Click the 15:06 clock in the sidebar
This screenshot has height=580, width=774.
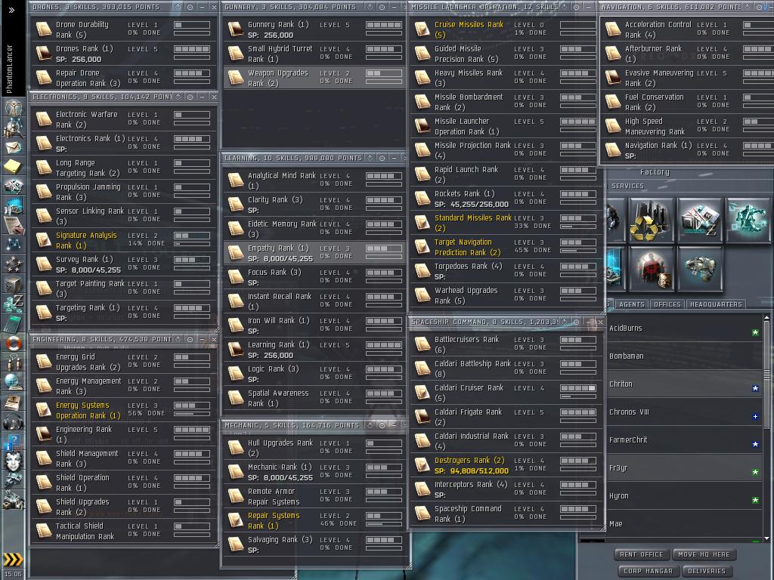pyautogui.click(x=14, y=574)
